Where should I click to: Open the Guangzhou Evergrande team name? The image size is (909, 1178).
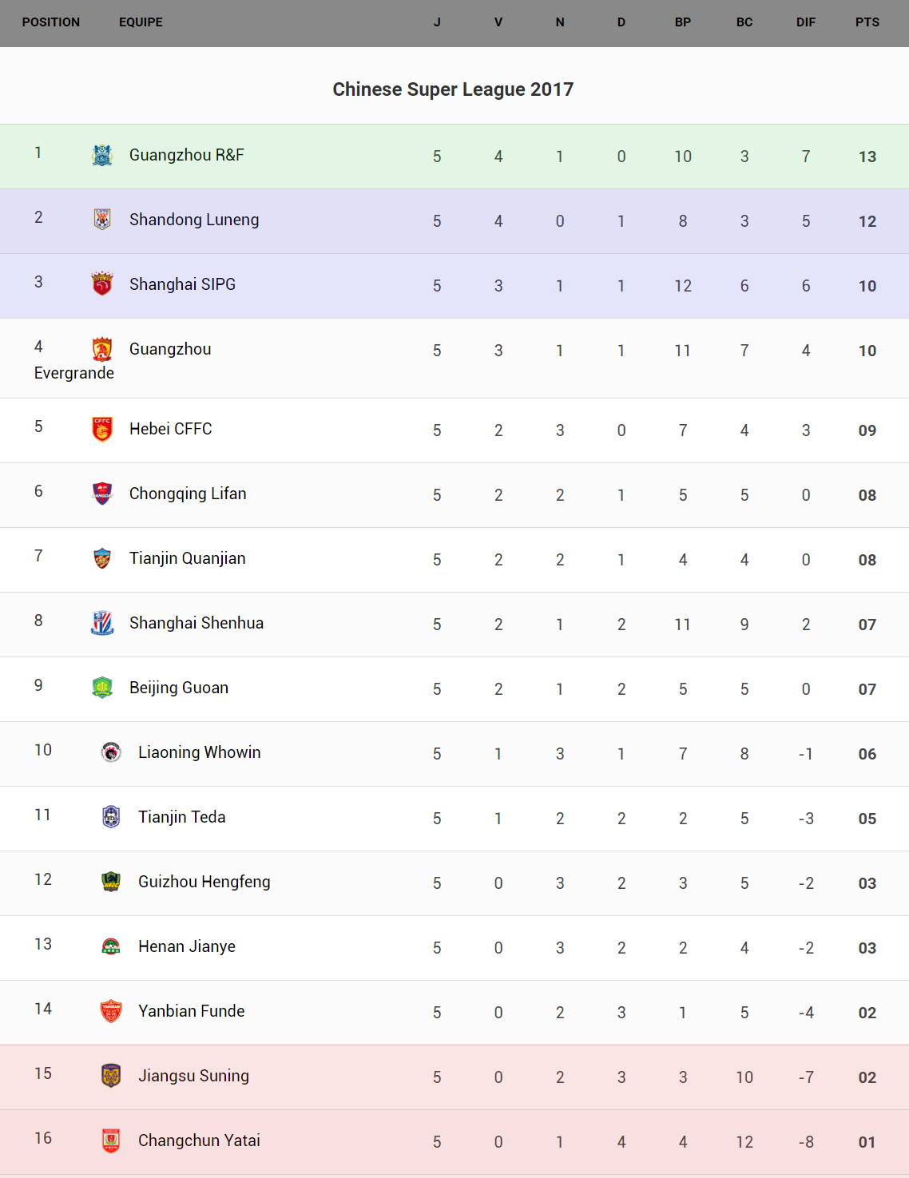170,349
